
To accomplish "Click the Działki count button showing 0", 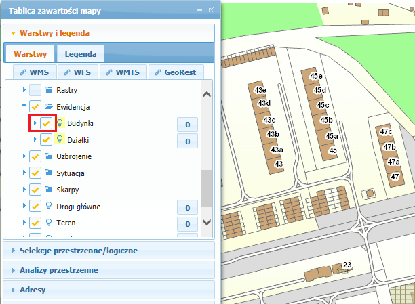I will tap(187, 141).
